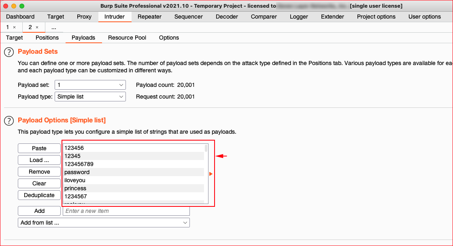The width and height of the screenshot is (453, 246).
Task: Open the Positions sub-tab
Action: (47, 38)
